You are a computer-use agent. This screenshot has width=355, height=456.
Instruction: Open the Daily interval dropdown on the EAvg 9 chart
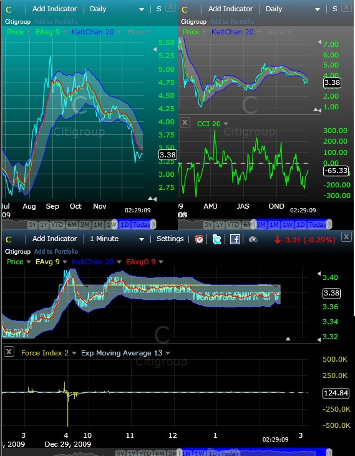(142, 9)
